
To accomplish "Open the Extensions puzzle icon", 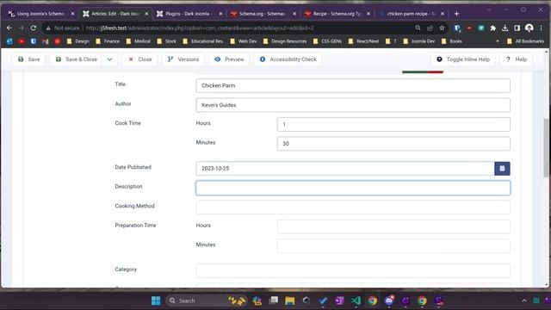I will [x=493, y=28].
